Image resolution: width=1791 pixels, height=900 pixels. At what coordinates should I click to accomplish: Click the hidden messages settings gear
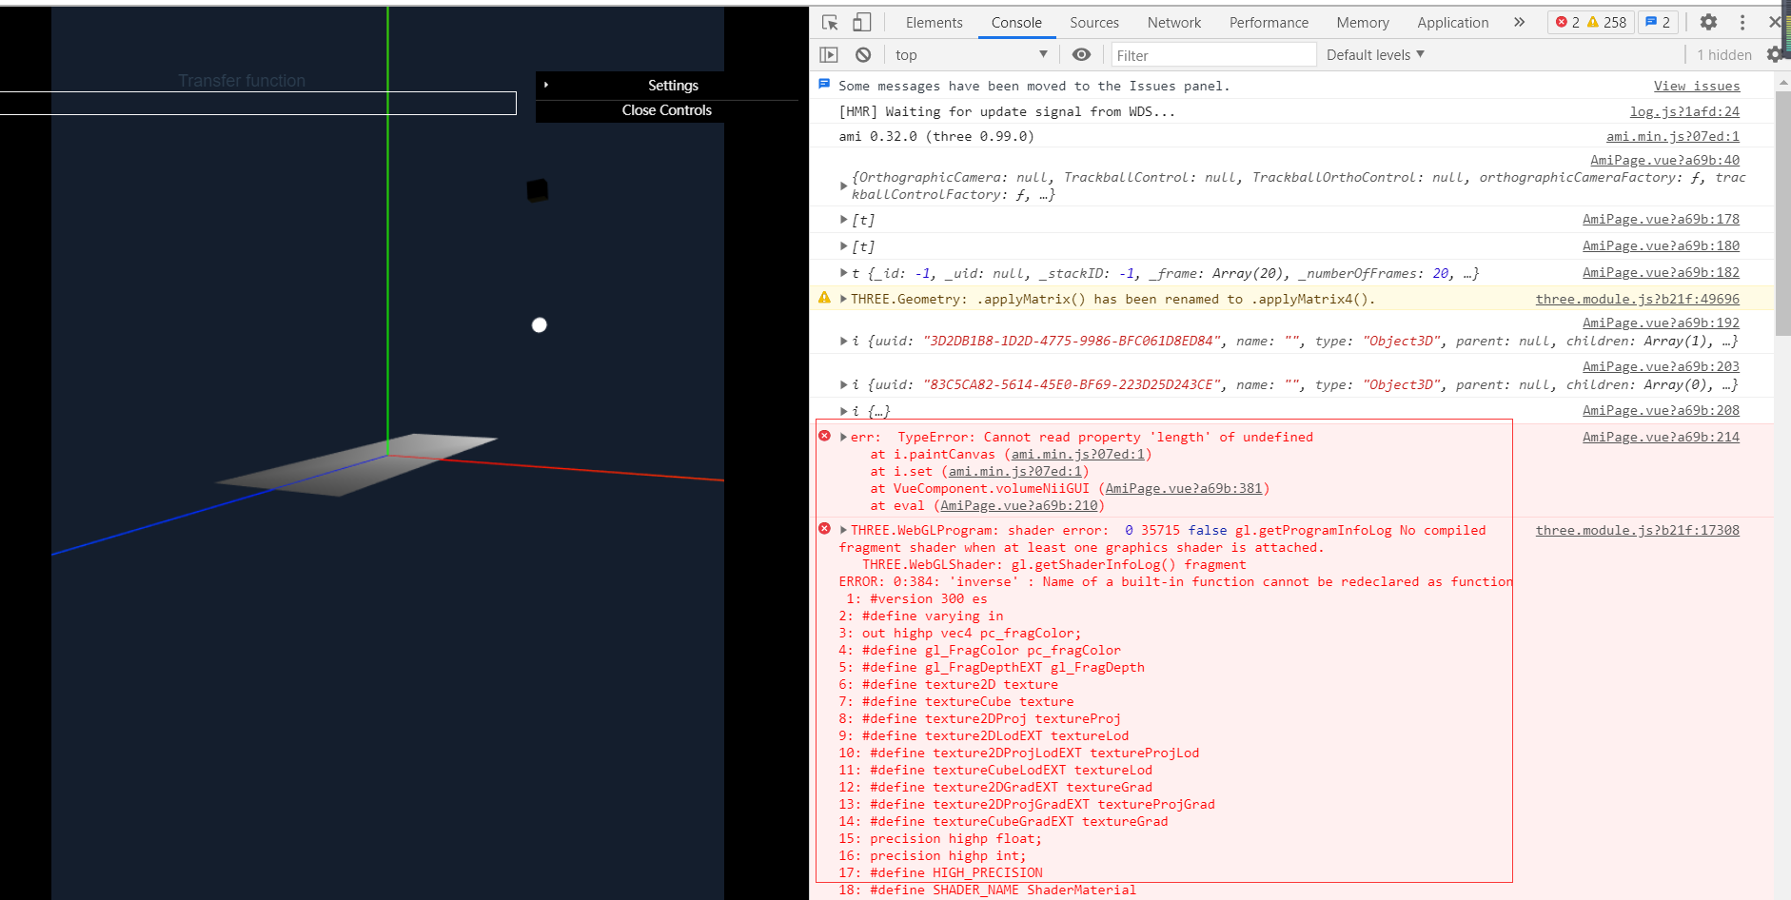pyautogui.click(x=1776, y=54)
